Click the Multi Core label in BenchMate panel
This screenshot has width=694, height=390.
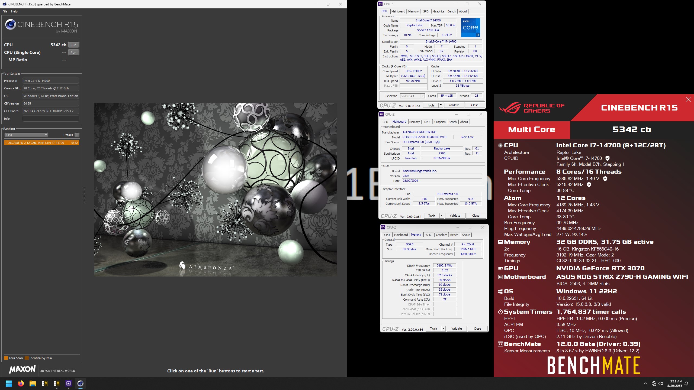tap(532, 130)
